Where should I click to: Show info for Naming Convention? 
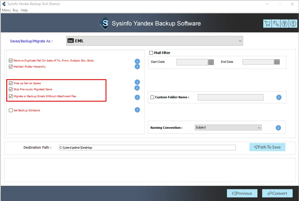pos(278,128)
